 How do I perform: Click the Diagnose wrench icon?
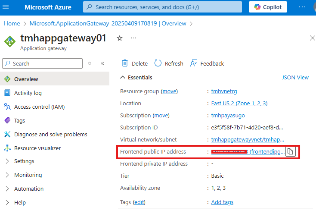(7, 134)
